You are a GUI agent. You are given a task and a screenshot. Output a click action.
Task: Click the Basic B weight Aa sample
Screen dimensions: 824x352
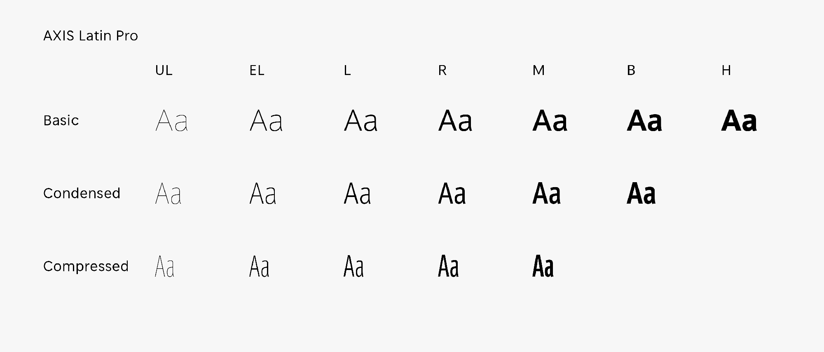click(x=644, y=120)
